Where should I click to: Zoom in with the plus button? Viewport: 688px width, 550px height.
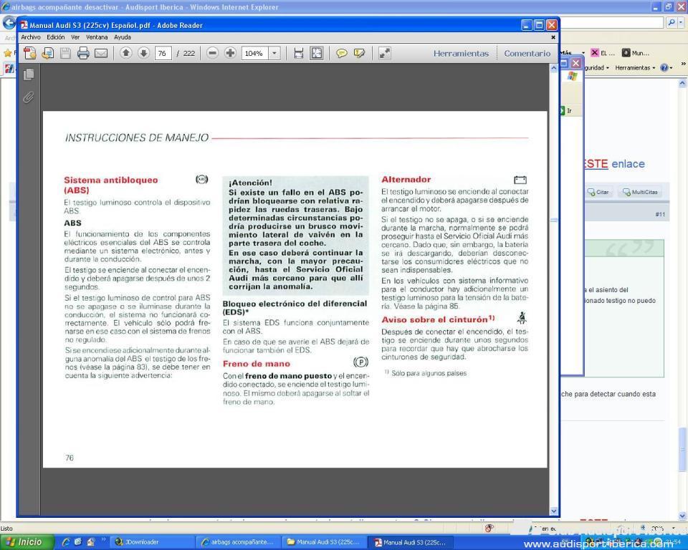point(230,53)
